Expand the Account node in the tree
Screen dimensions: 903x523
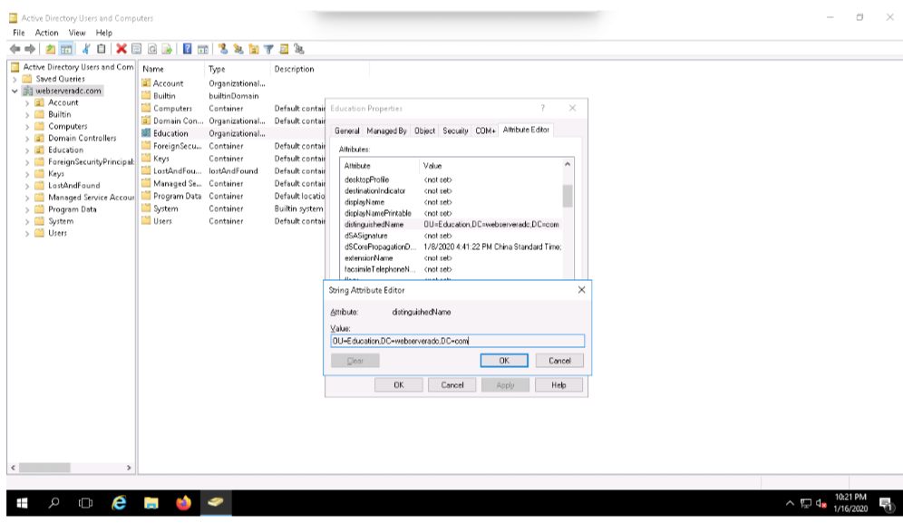27,103
